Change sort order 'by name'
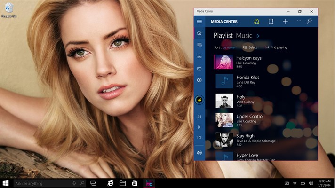This screenshot has width=335, height=188. (229, 47)
